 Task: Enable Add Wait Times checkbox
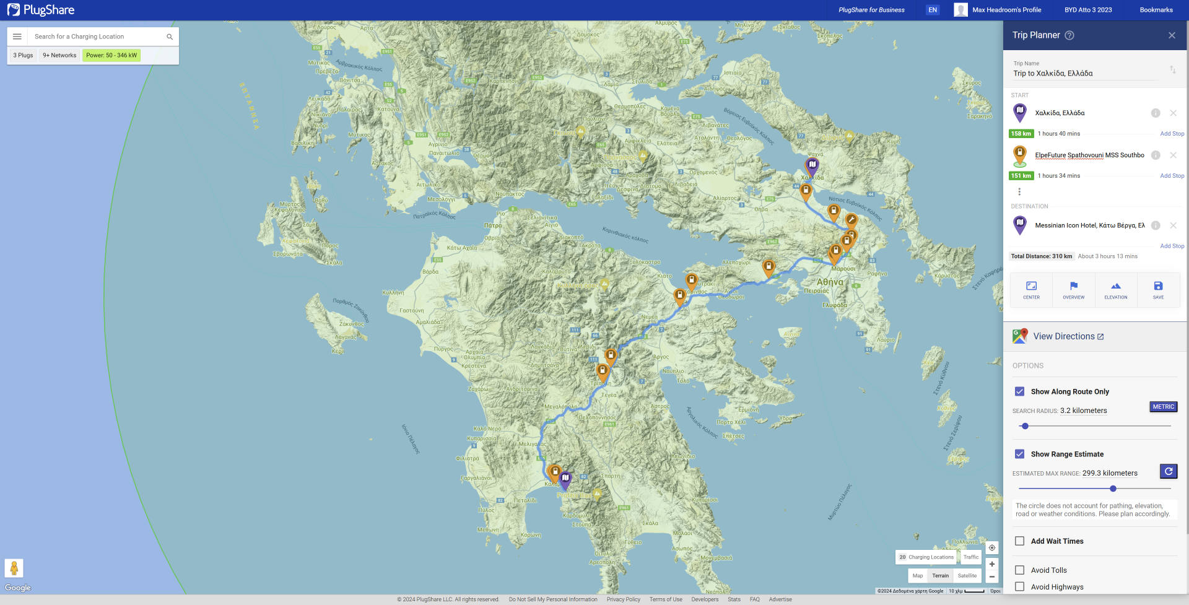1019,541
